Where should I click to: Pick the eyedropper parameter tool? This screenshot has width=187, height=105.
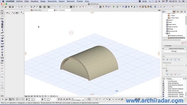tap(34, 7)
